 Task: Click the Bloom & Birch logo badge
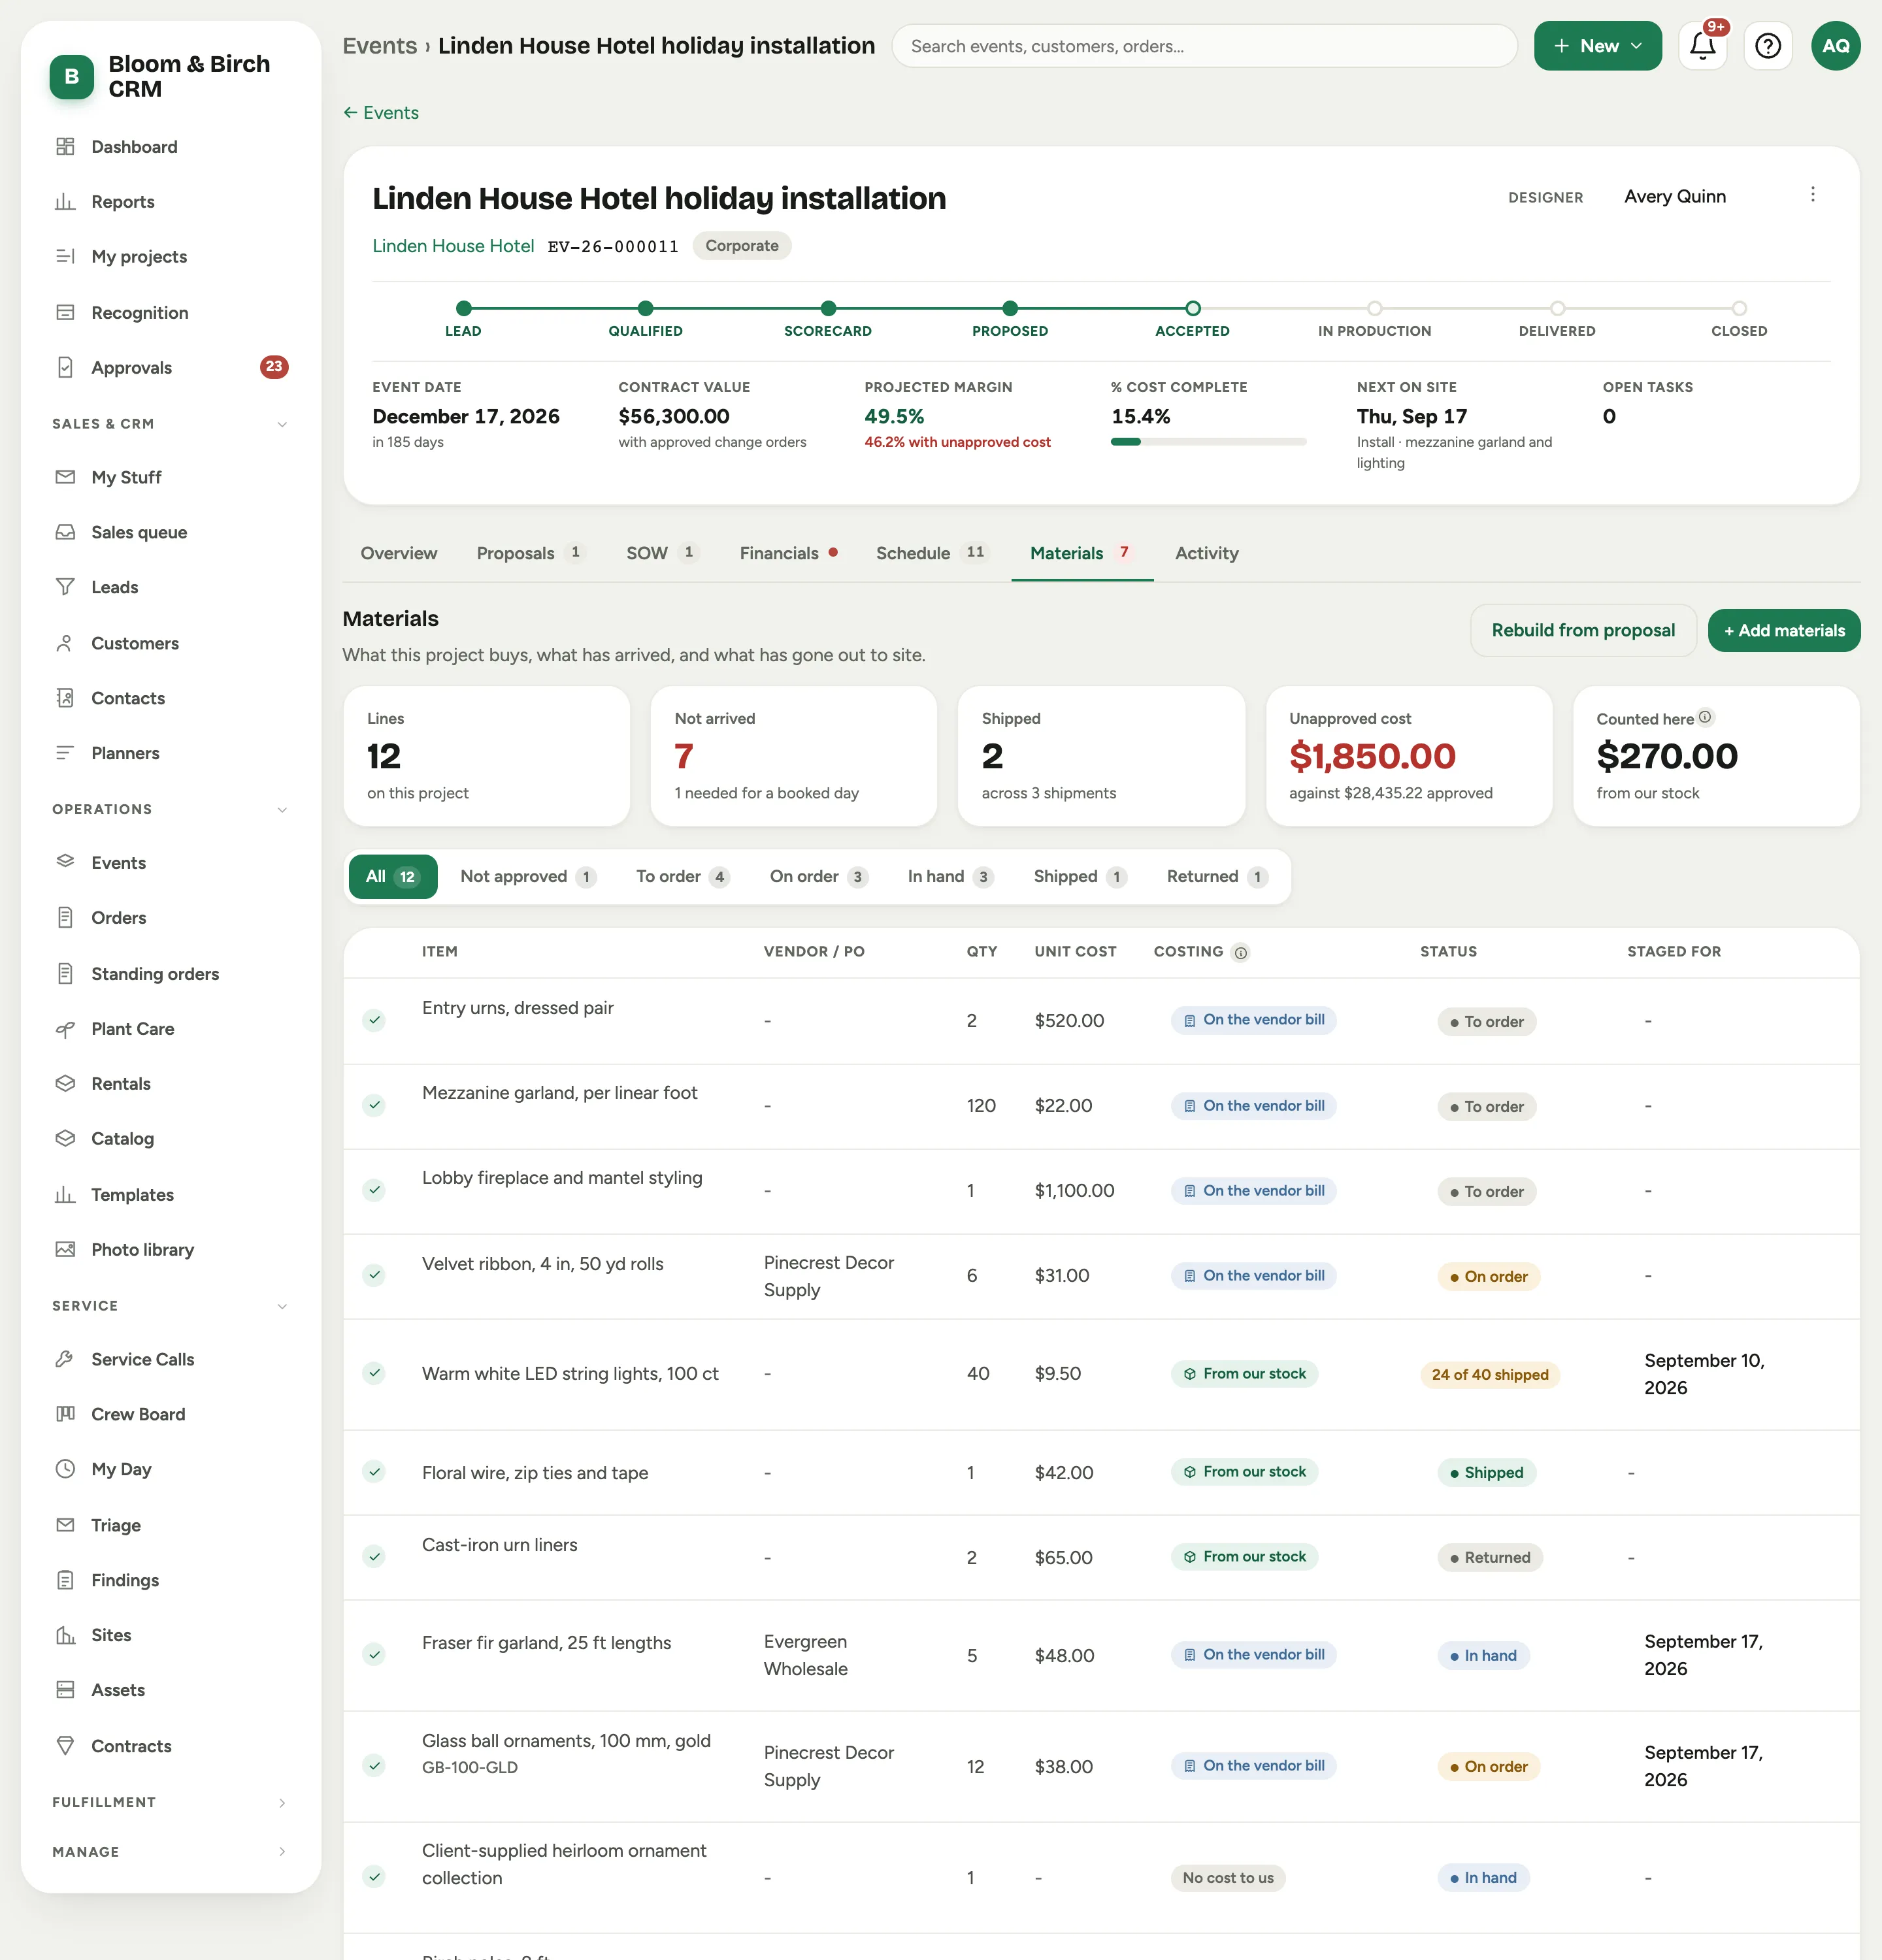[x=72, y=77]
